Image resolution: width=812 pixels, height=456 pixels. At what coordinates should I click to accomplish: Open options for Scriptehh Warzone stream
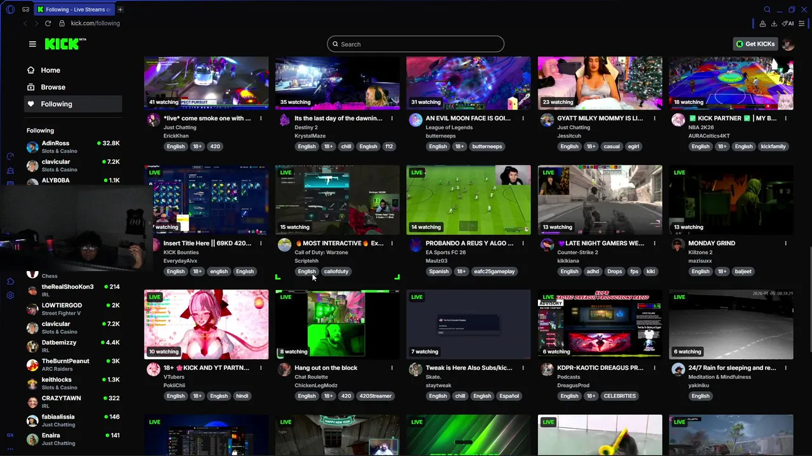392,243
